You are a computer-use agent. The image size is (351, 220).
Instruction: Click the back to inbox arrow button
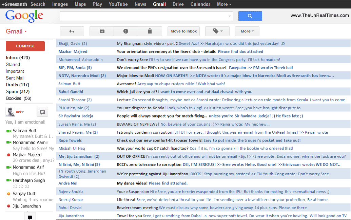pos(72,31)
